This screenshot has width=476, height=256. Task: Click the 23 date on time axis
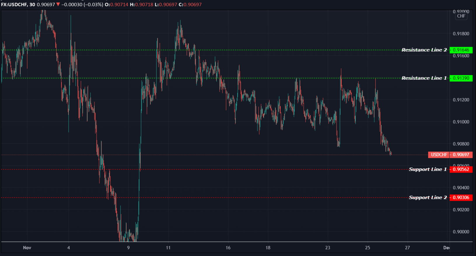pyautogui.click(x=328, y=248)
